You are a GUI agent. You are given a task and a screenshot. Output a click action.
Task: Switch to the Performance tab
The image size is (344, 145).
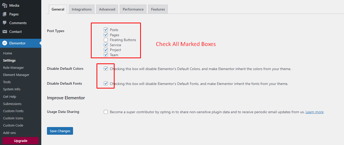133,9
